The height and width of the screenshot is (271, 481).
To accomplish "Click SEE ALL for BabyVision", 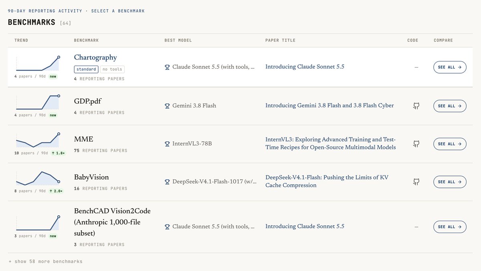I will click(x=450, y=182).
